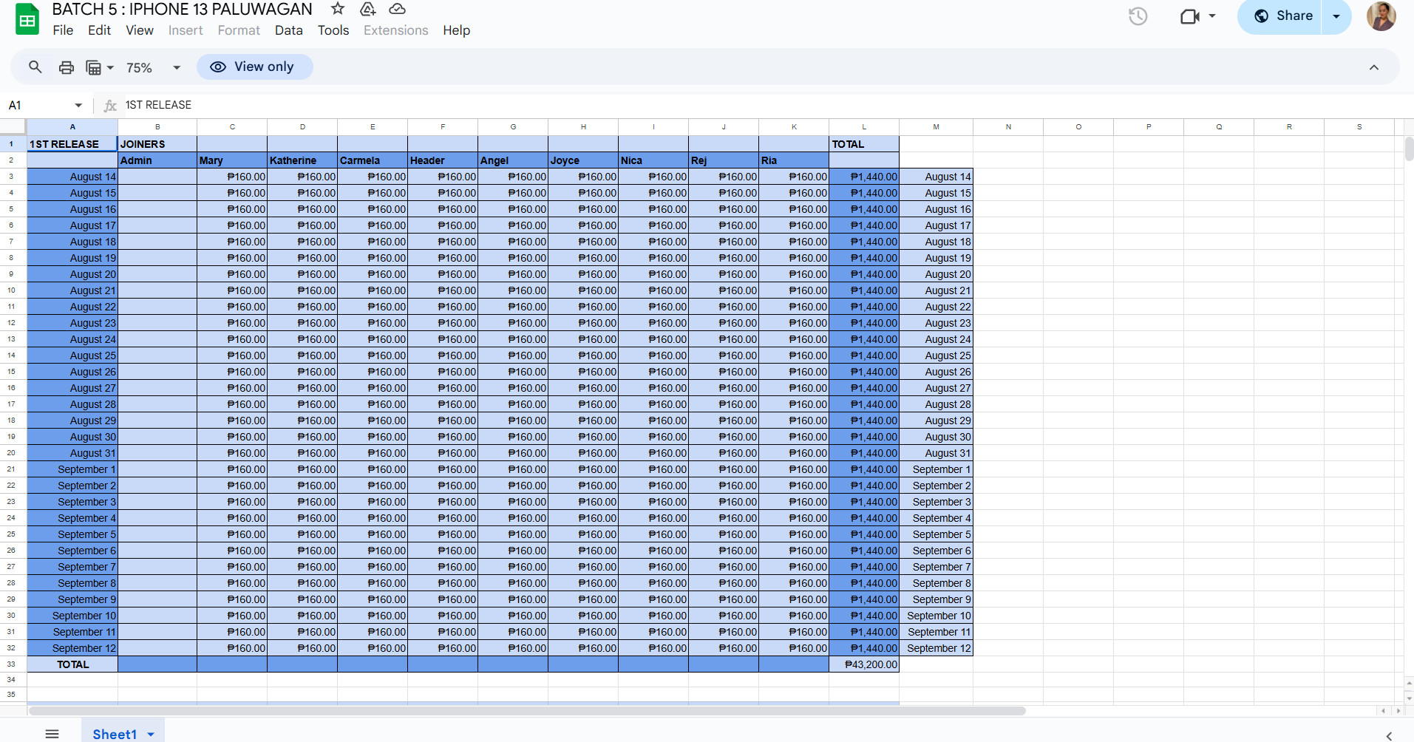
Task: Open the File menu
Action: point(63,30)
